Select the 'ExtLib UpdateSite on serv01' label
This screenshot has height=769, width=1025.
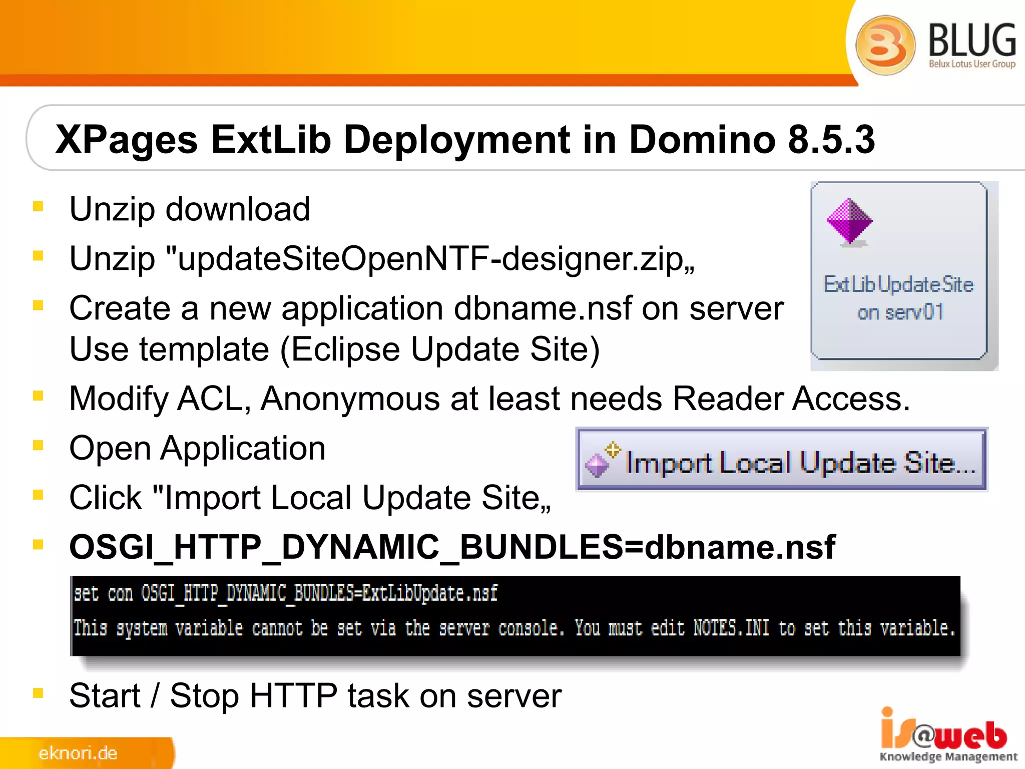click(899, 298)
